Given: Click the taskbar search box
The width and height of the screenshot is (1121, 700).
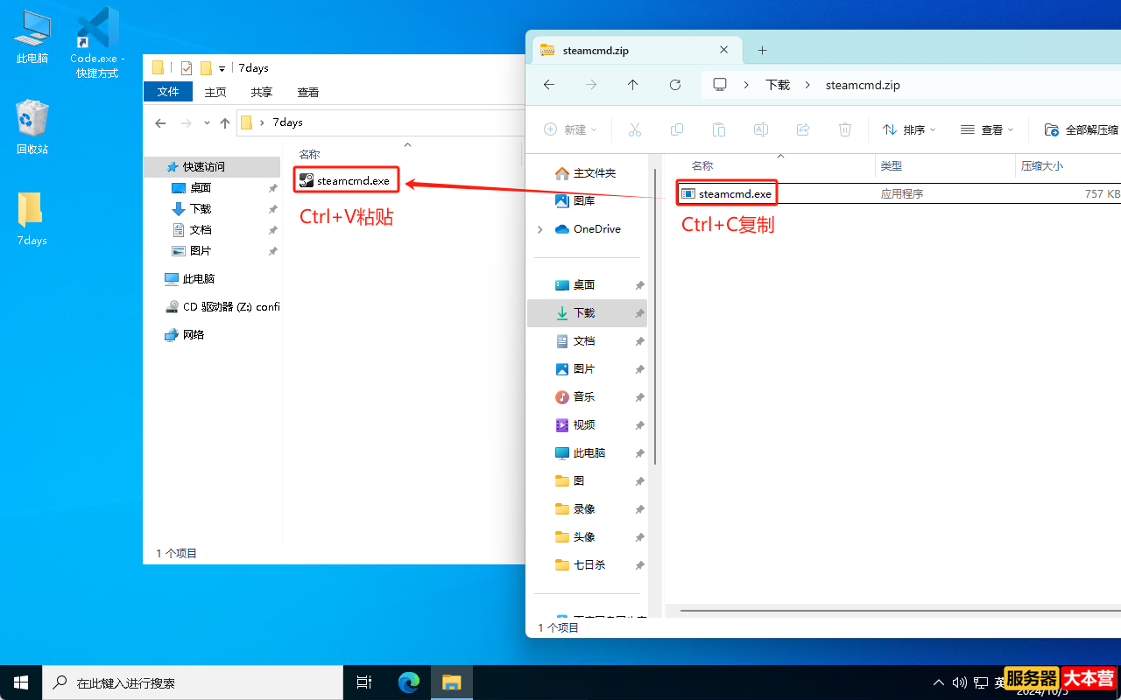Looking at the screenshot, I should point(193,682).
